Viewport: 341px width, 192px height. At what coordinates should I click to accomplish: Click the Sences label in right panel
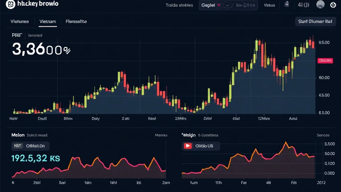pos(323,135)
